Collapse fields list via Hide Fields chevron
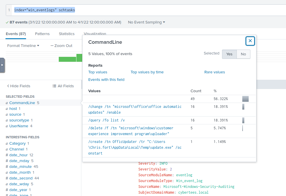 8,86
